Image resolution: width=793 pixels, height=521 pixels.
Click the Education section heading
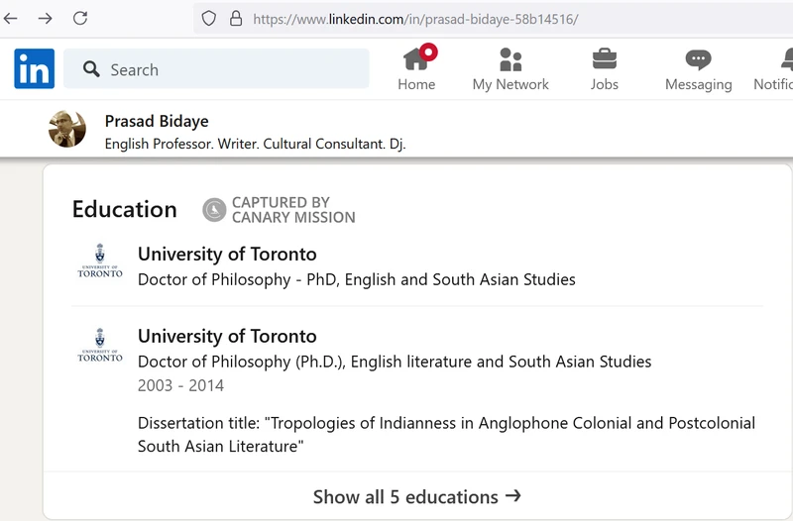125,209
